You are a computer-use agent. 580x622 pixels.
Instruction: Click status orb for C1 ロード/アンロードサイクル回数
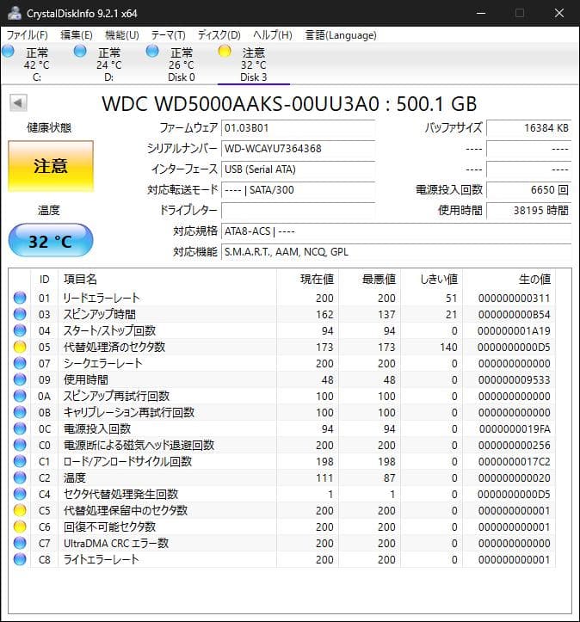(x=20, y=461)
